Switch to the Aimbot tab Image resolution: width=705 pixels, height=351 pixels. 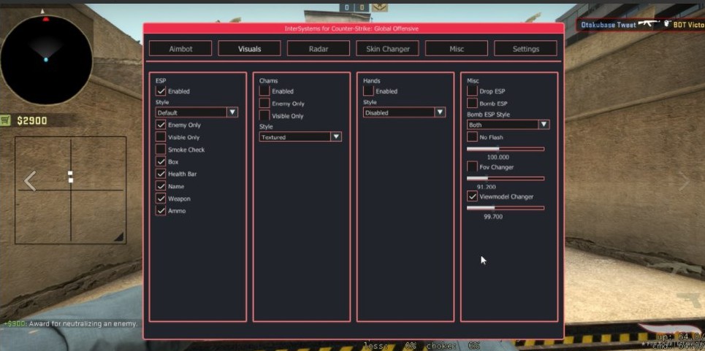[180, 48]
